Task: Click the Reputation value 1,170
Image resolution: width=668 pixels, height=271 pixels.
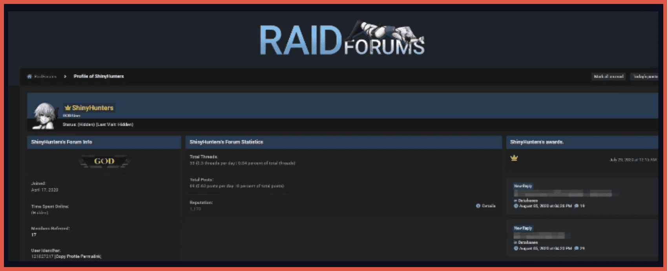Action: 195,209
